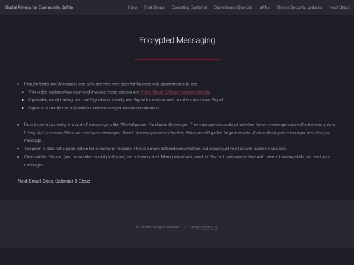Go to First Steps section
The image size is (354, 265).
(x=154, y=7)
